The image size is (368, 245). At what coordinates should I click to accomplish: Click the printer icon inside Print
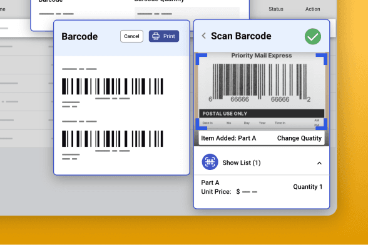(156, 36)
